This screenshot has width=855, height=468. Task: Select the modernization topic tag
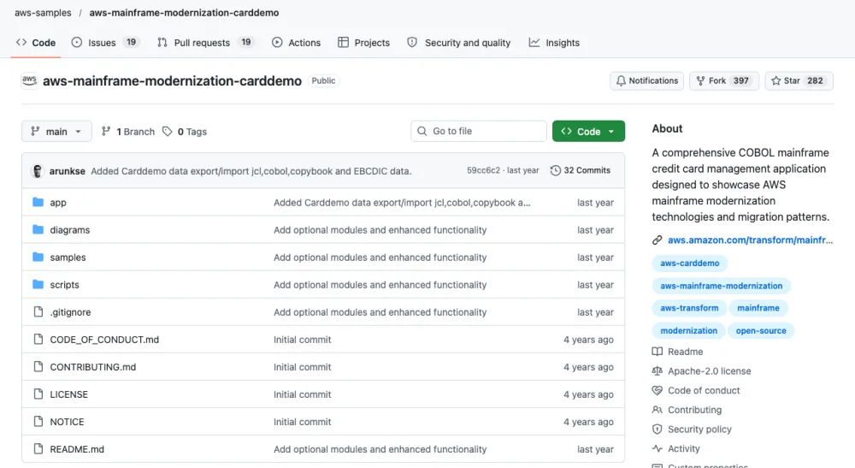click(688, 330)
